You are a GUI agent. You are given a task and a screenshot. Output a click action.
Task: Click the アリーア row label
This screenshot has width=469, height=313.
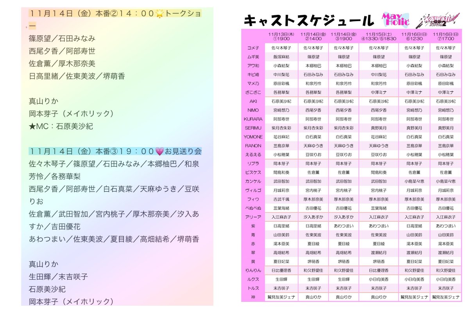253,217
